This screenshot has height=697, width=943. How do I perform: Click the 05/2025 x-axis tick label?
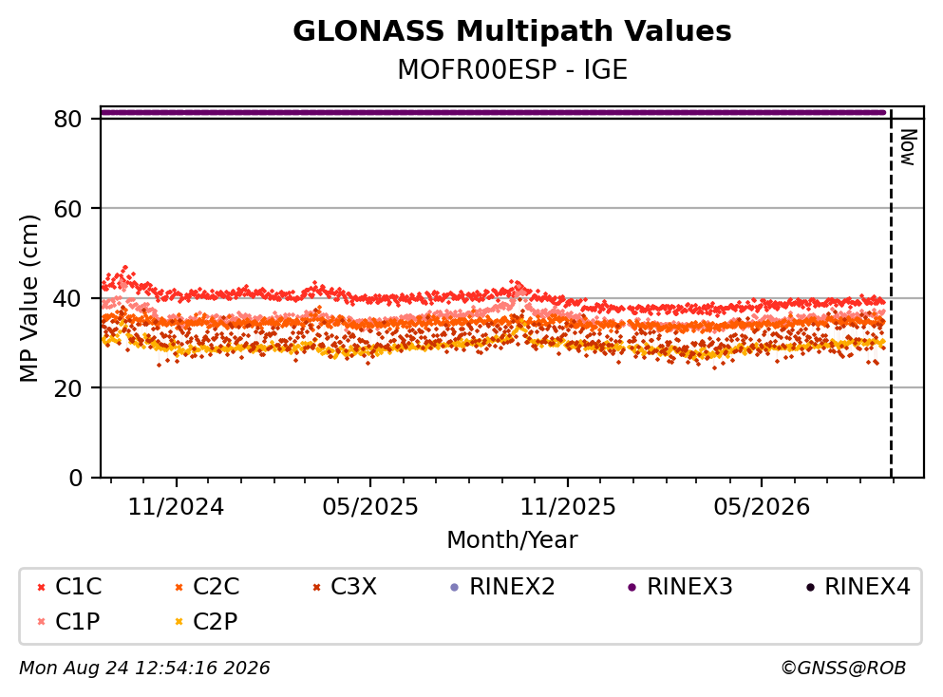pos(369,507)
